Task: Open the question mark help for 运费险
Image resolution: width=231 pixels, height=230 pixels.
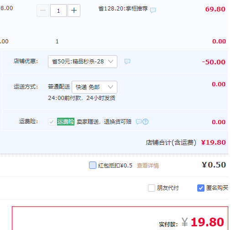Action: [146, 122]
